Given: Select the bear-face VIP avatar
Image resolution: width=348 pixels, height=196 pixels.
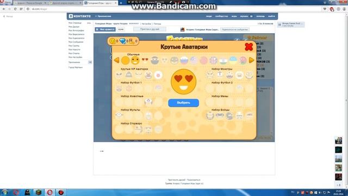Looking at the screenshot, I should point(148,75).
